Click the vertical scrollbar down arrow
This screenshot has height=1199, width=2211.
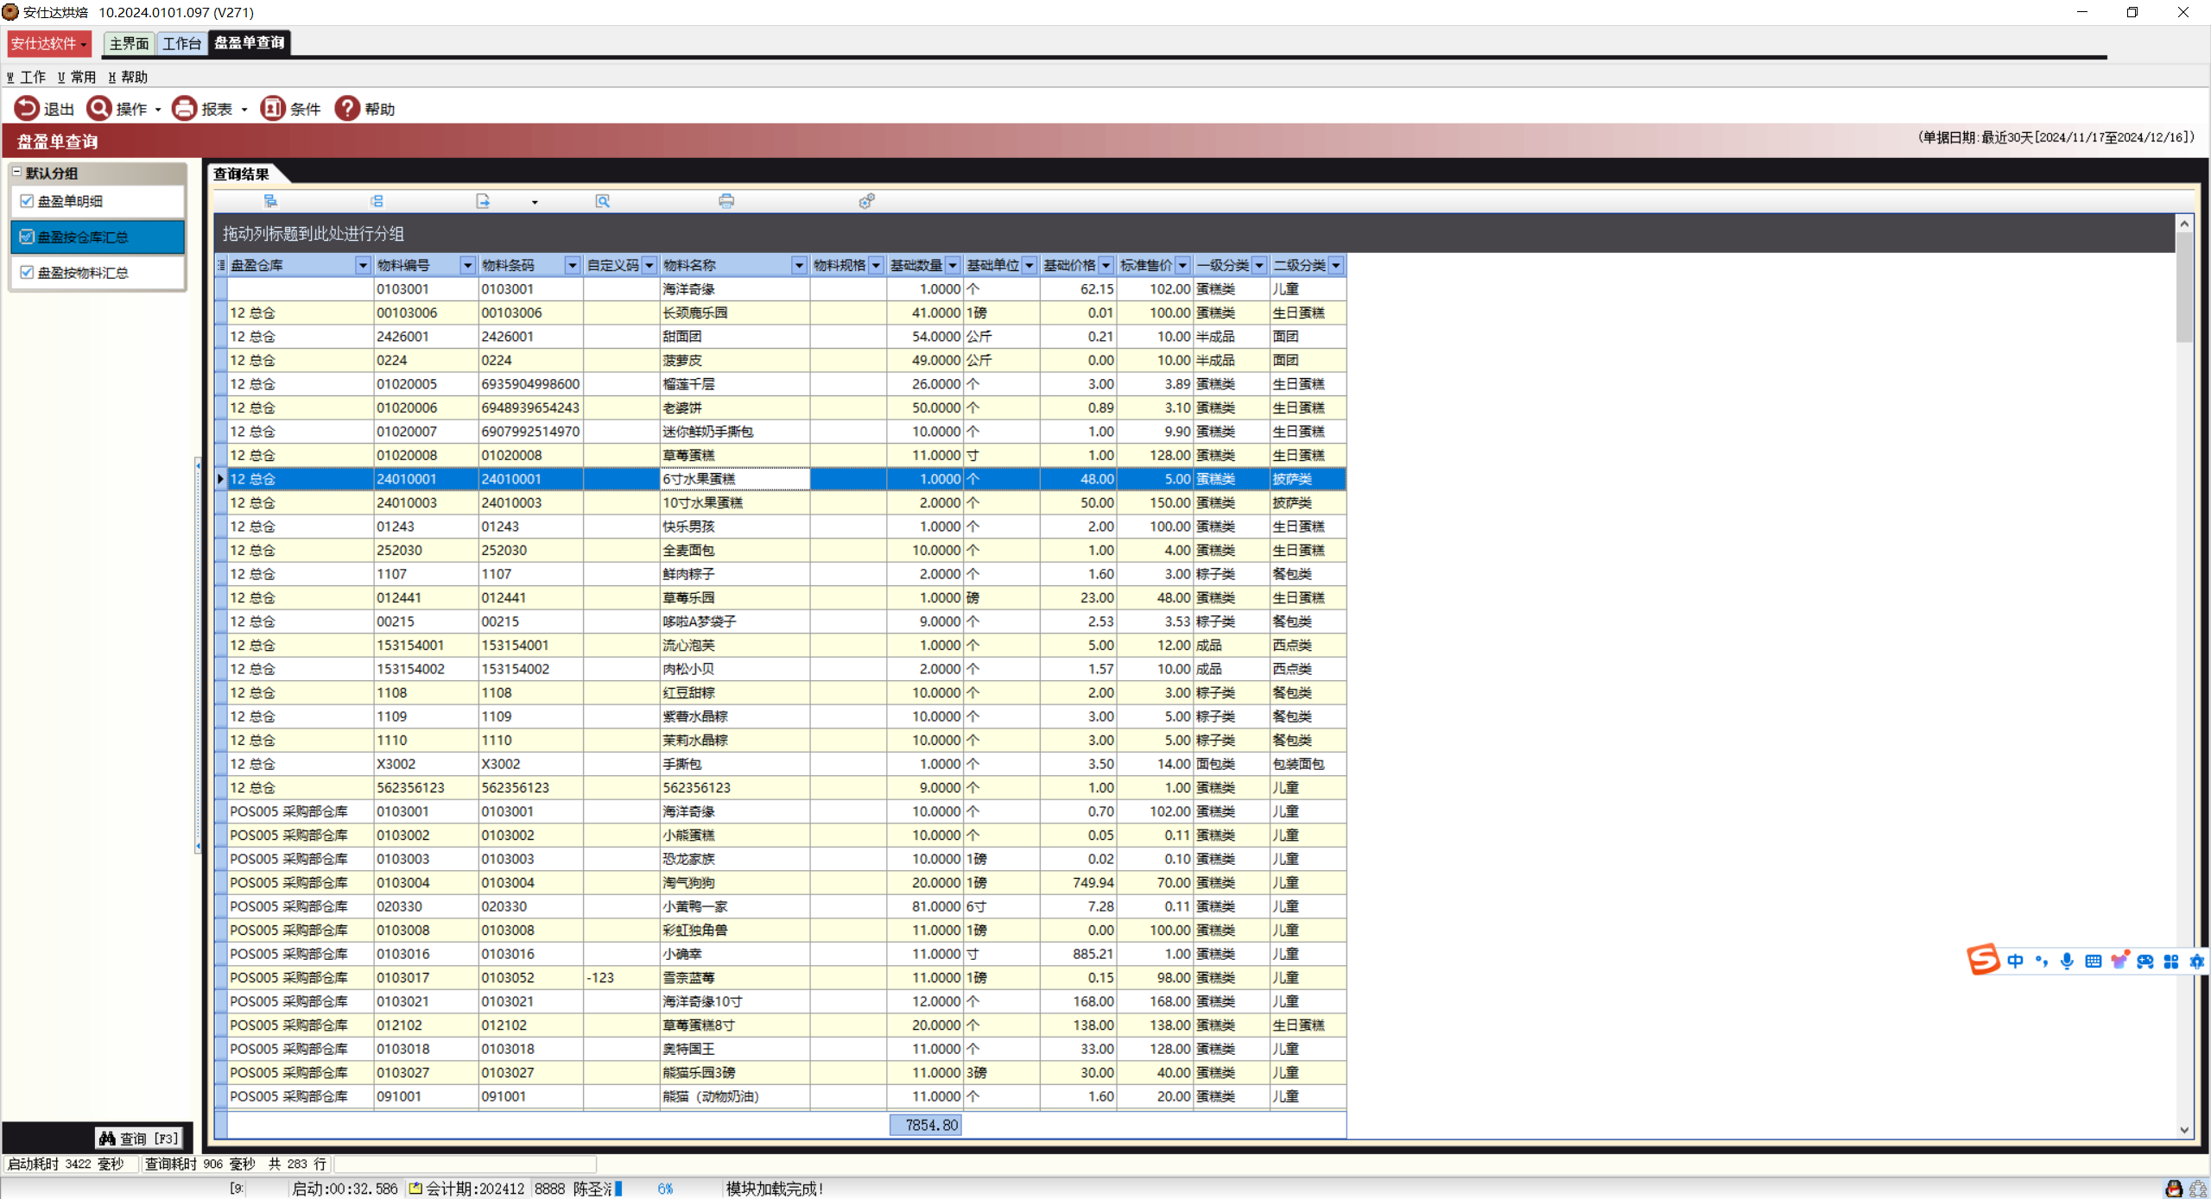2183,1130
